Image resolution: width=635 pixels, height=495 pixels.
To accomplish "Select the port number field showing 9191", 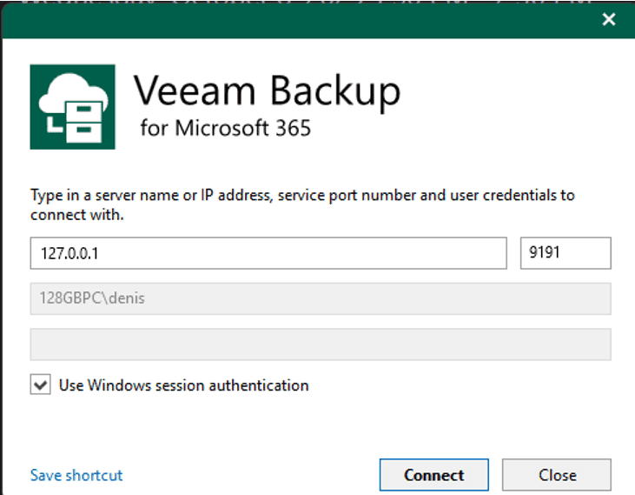I will pos(565,253).
